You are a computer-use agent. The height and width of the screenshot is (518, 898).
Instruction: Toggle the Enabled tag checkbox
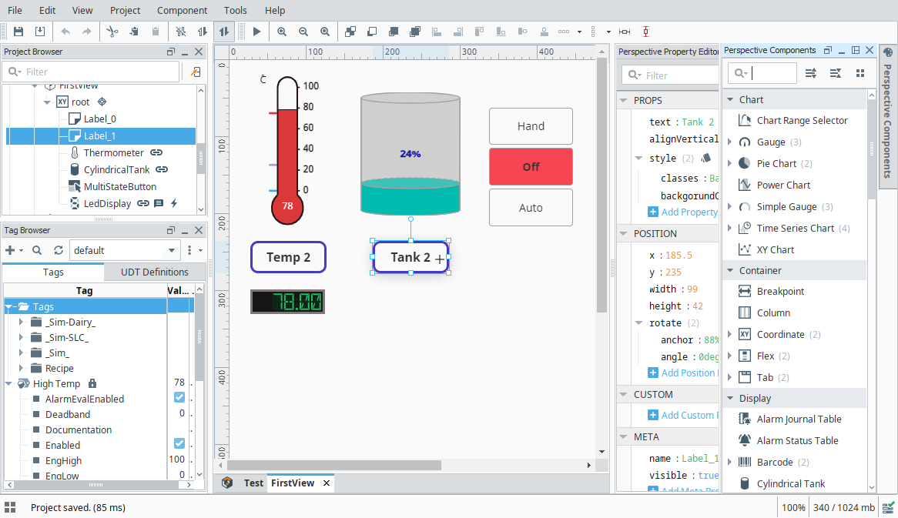pos(179,444)
